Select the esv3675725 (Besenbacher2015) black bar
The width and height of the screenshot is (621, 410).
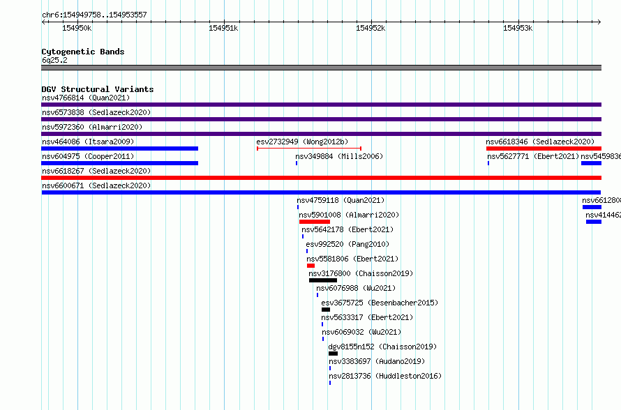[x=326, y=310]
